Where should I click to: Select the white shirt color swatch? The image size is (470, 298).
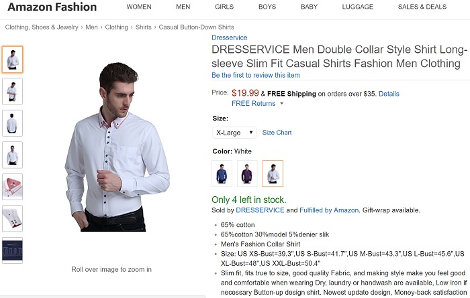(x=273, y=173)
